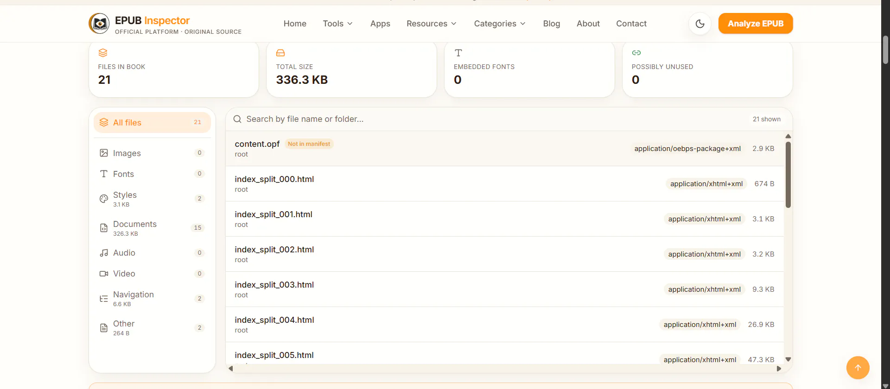Click the file list scroll down arrow
This screenshot has height=389, width=890.
tap(788, 359)
